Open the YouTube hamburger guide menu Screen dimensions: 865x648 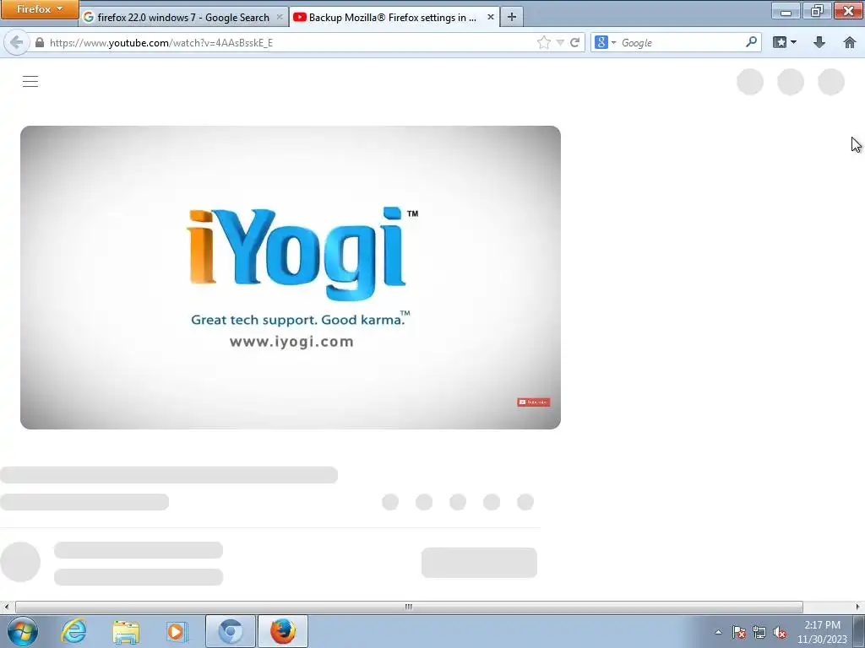coord(30,82)
